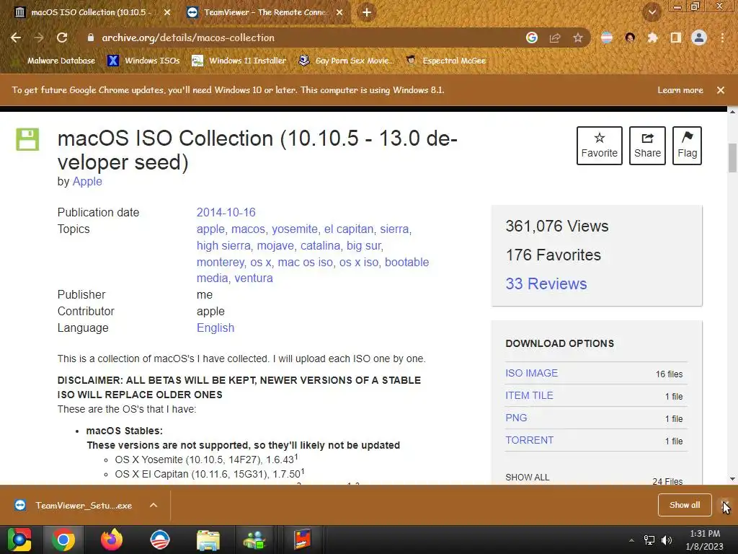Screen dimensions: 738x554
Task: Open the Windows ISOs bookmark
Action: (143, 61)
